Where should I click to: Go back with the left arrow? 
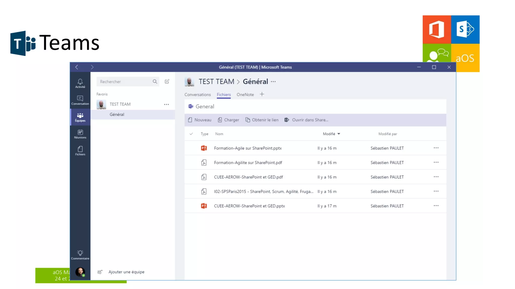(77, 67)
